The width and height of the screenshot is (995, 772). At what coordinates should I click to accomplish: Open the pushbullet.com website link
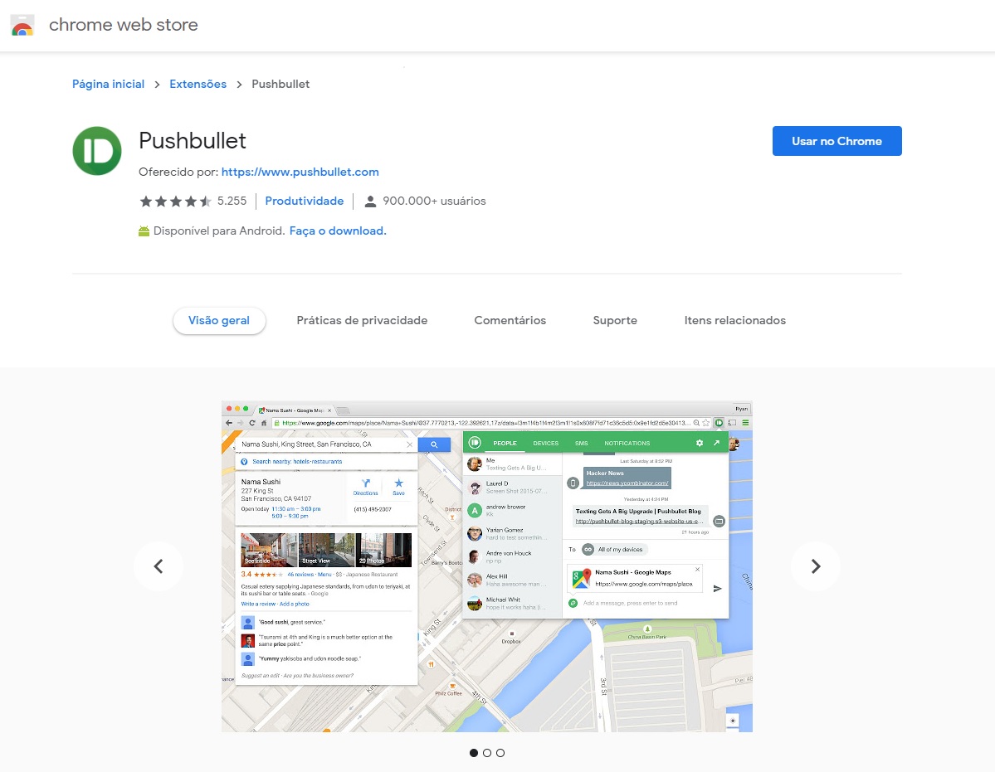pyautogui.click(x=300, y=172)
